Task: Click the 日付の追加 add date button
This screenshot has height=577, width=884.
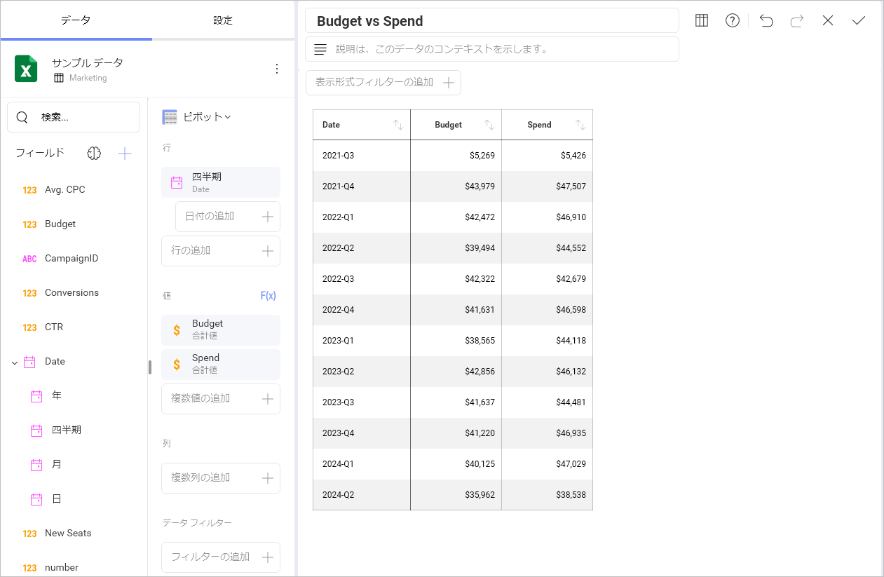Action: point(228,217)
